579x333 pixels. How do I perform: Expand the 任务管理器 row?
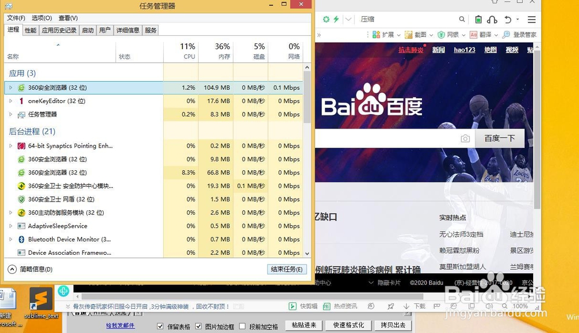10,115
